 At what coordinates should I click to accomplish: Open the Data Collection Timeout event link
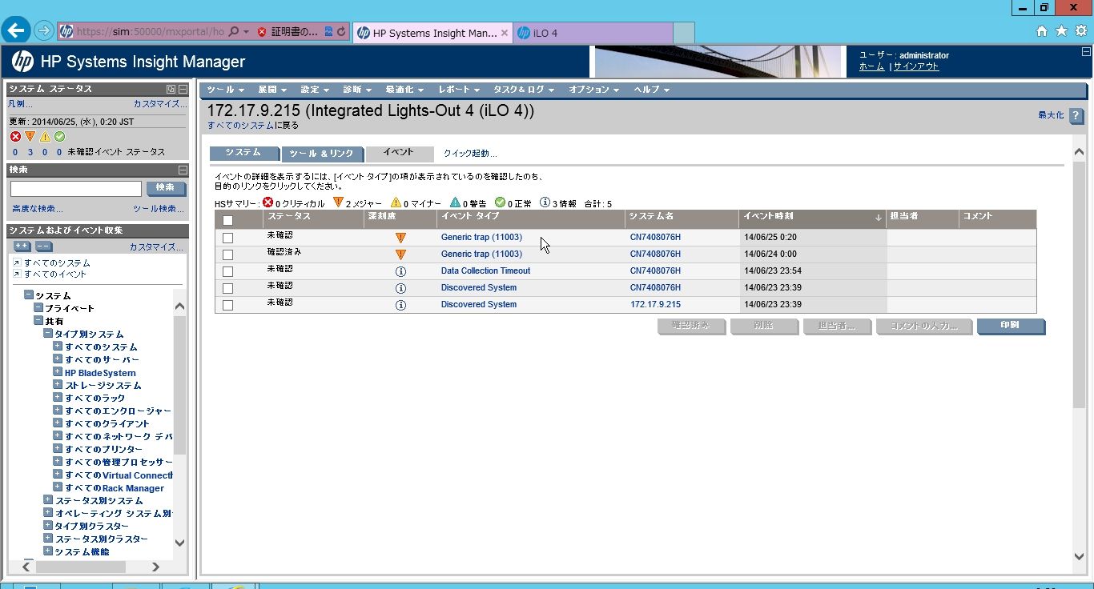(x=485, y=271)
